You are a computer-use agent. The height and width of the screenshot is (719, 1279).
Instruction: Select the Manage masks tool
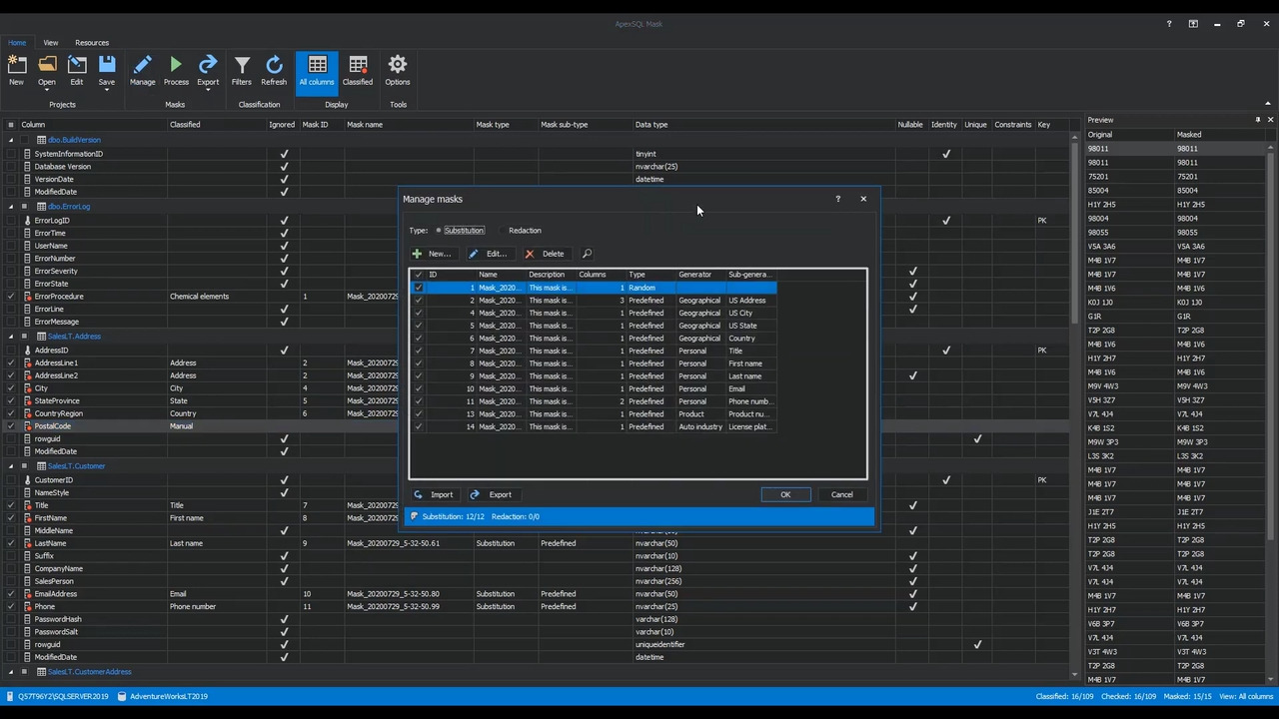pyautogui.click(x=142, y=64)
